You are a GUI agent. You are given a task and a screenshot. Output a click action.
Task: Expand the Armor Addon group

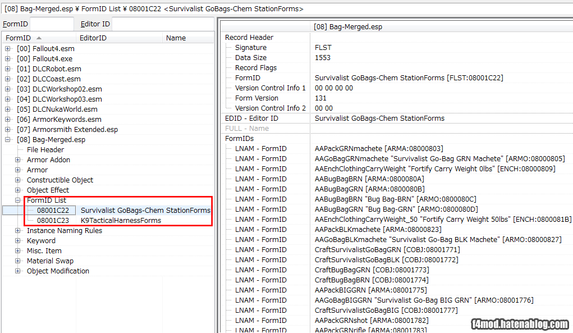pos(17,159)
